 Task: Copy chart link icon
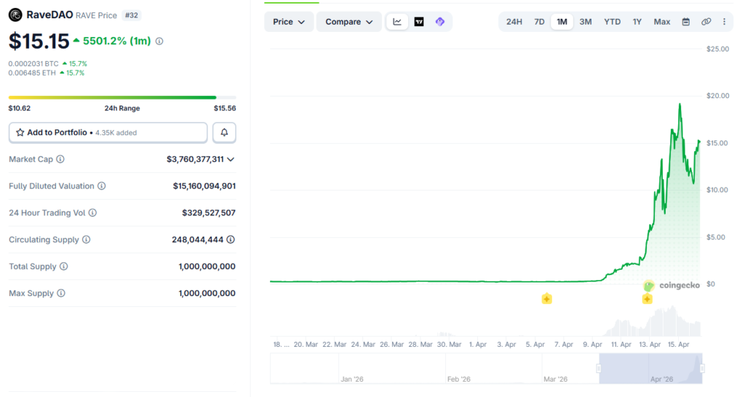pos(706,22)
